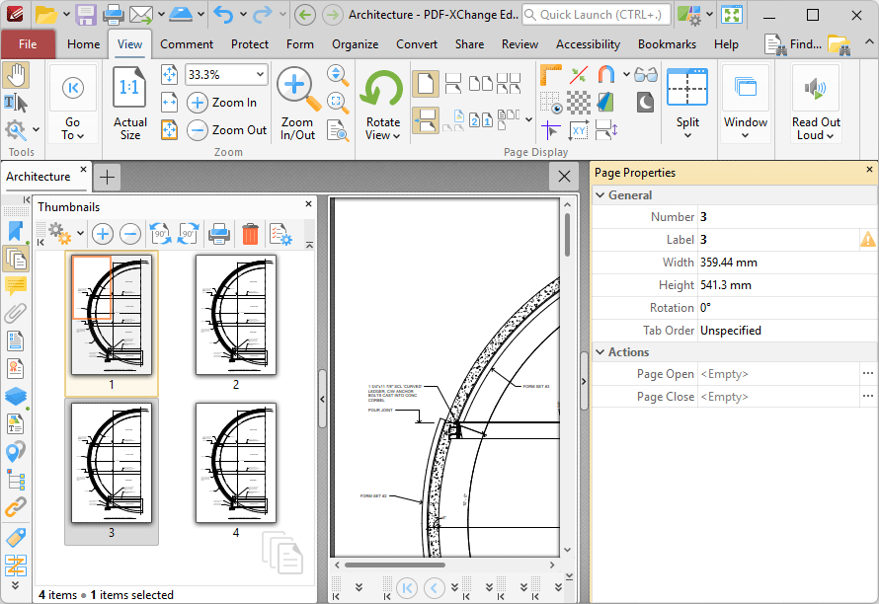This screenshot has width=879, height=604.
Task: Switch to the Bookmarks tab
Action: [667, 44]
